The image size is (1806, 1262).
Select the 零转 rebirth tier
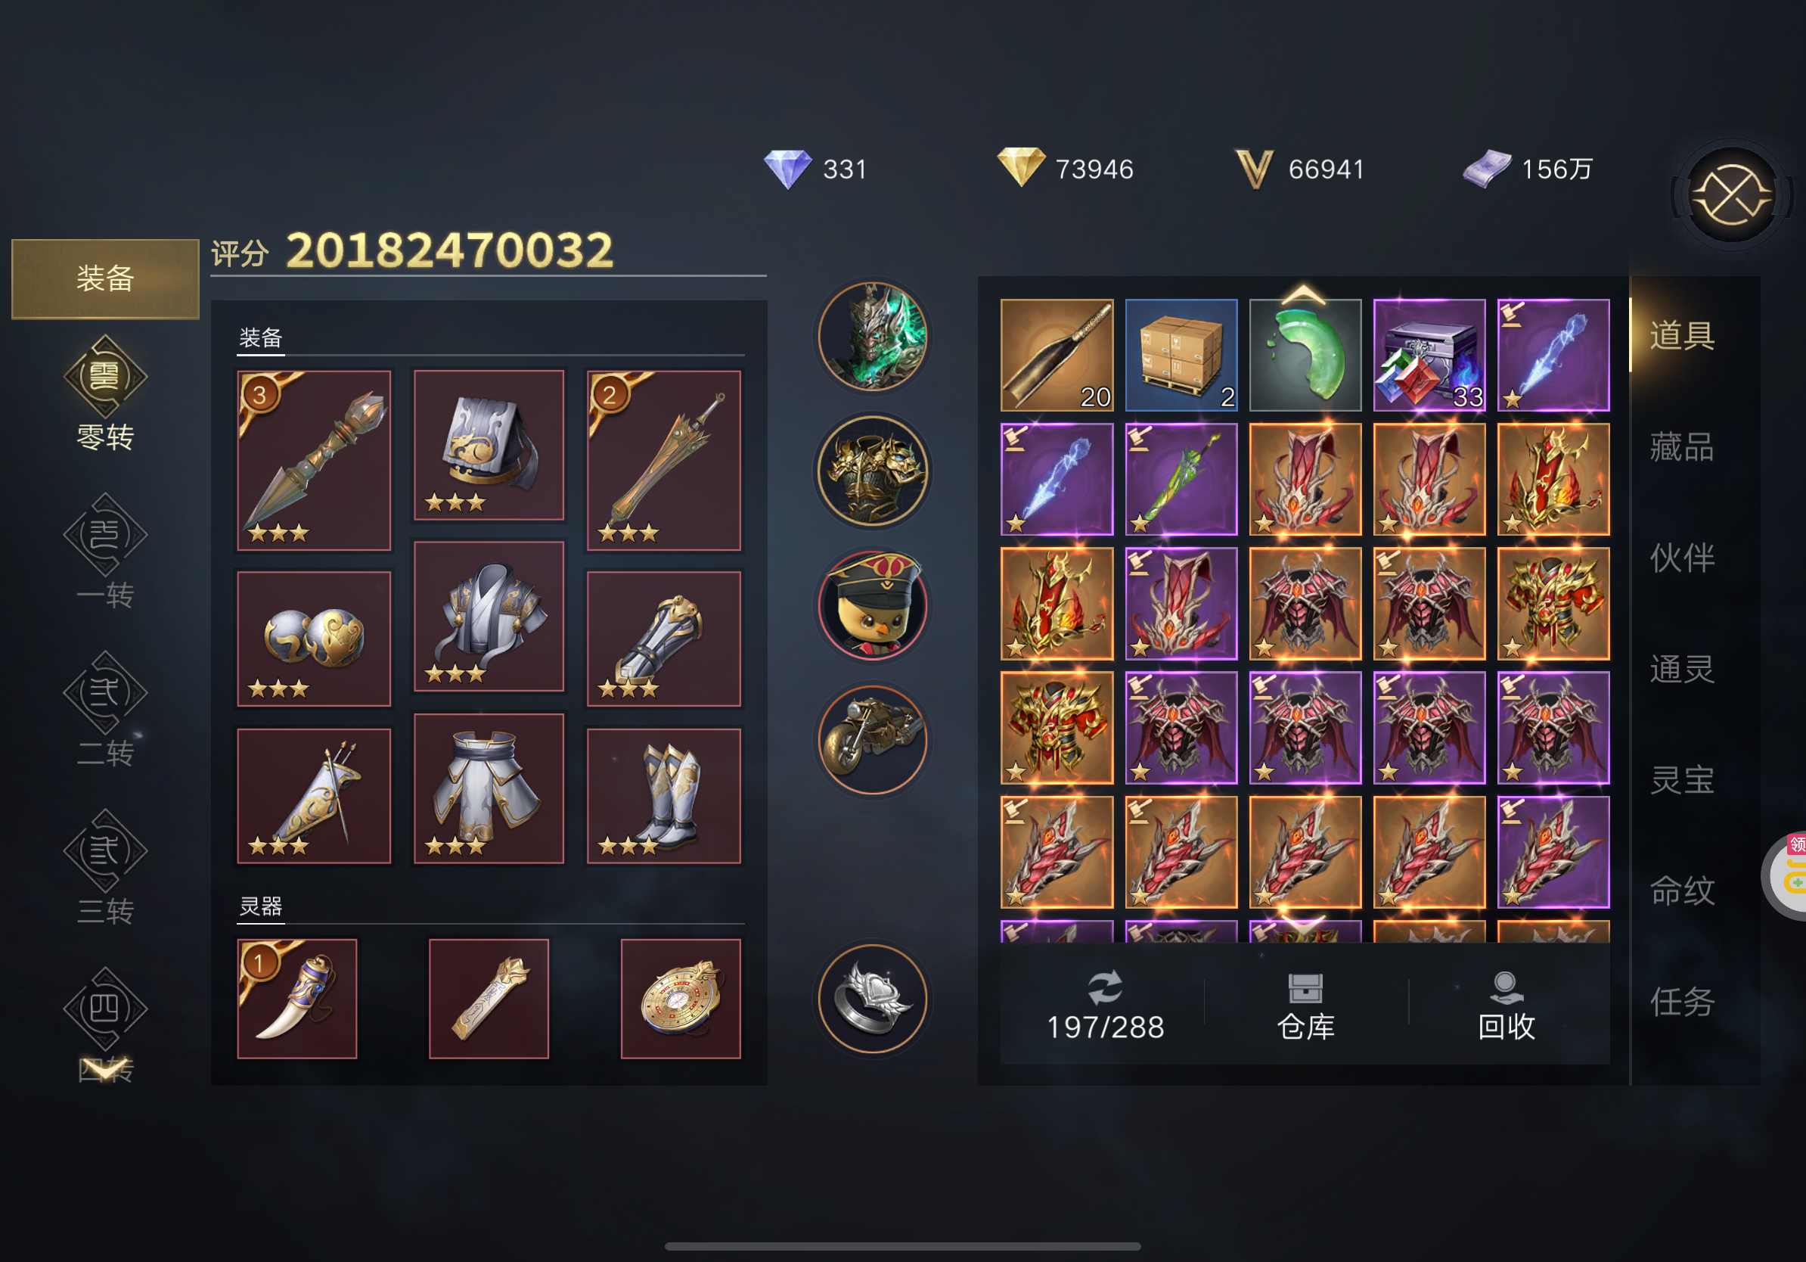pos(105,394)
